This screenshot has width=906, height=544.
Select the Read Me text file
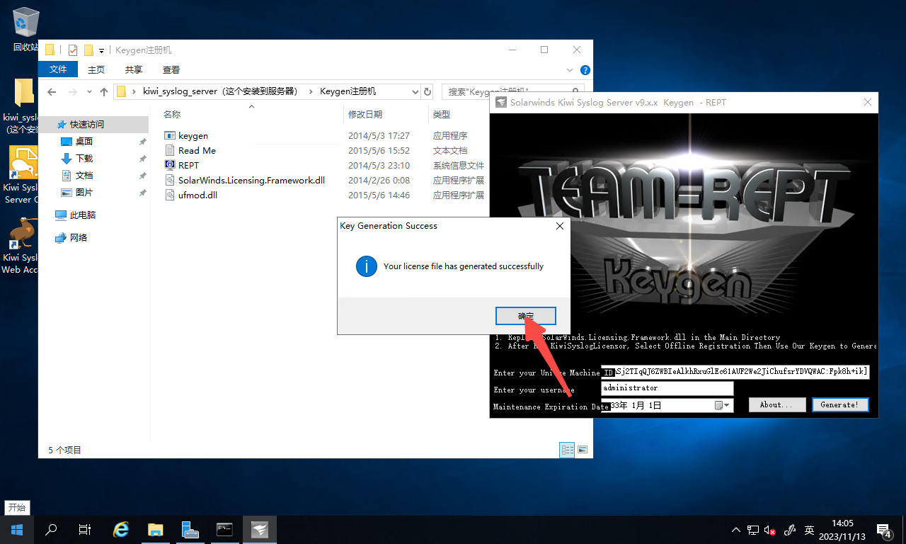[197, 150]
